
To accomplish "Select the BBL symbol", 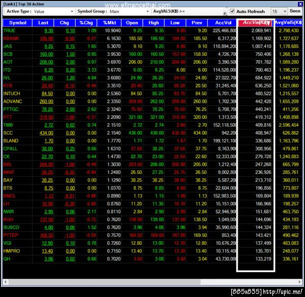I will click(8, 164).
